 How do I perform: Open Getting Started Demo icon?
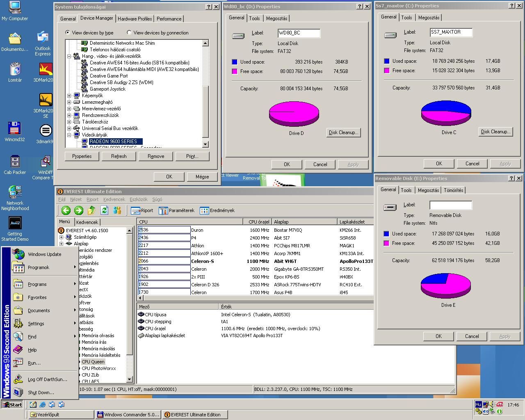click(15, 229)
